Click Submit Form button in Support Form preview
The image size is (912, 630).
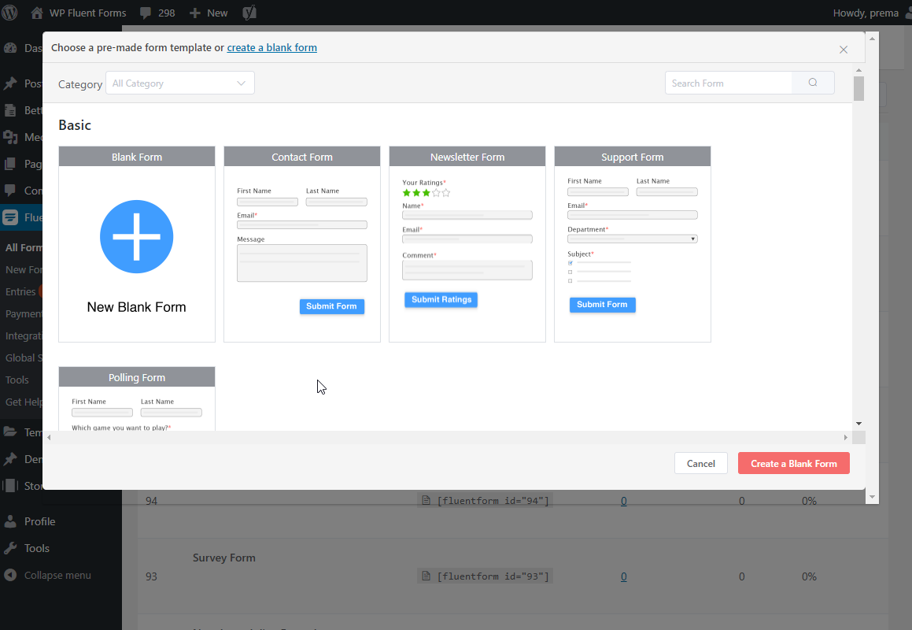(x=602, y=305)
